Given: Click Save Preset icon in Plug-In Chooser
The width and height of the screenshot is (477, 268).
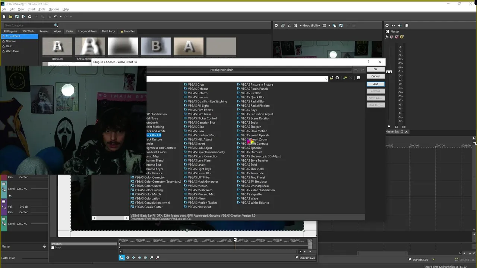Looking at the screenshot, I should pos(331,78).
